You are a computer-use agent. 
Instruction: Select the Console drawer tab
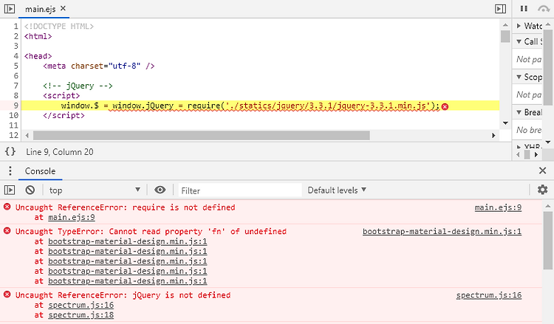41,171
